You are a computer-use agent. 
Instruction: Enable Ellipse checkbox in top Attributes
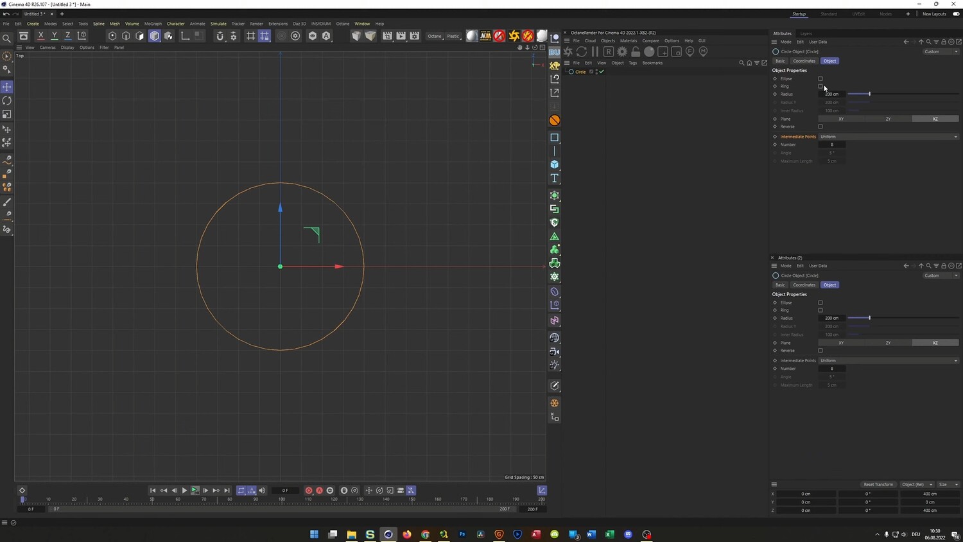820,79
